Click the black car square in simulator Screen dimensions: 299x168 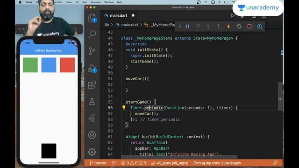(49, 151)
